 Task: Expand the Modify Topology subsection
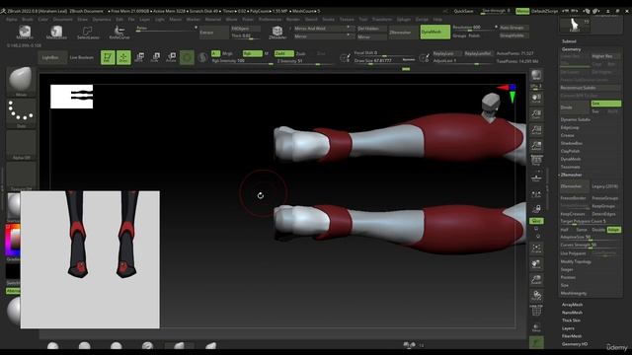(576, 261)
